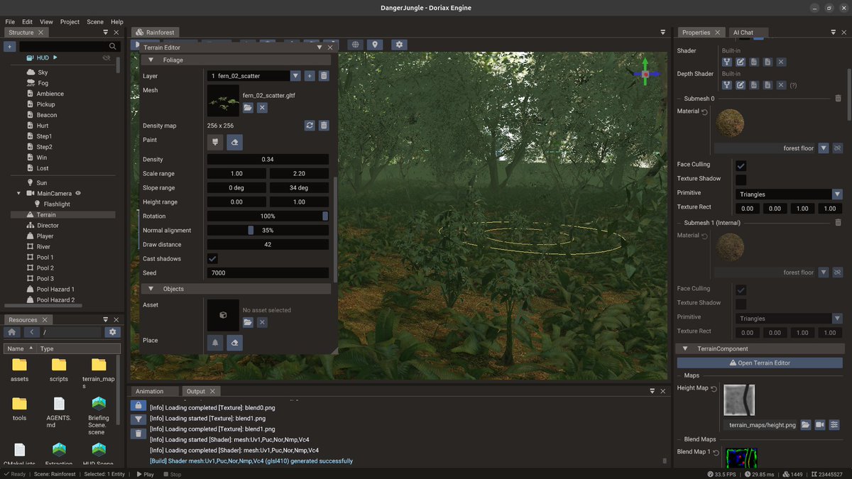Toggle Cast shadows checkbox
Screen dimensions: 852x479
(212, 258)
